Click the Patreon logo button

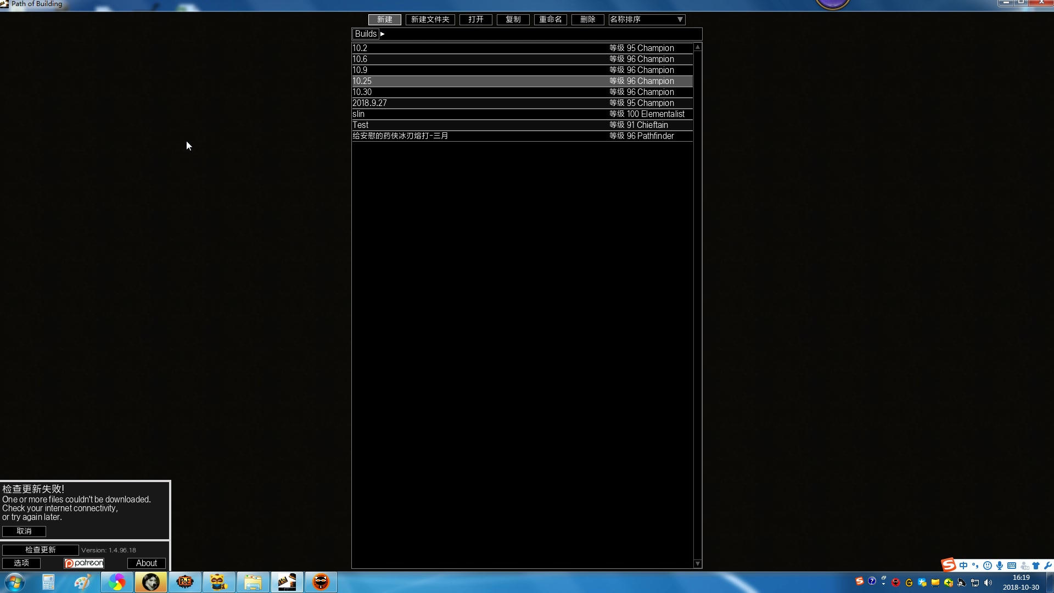84,563
